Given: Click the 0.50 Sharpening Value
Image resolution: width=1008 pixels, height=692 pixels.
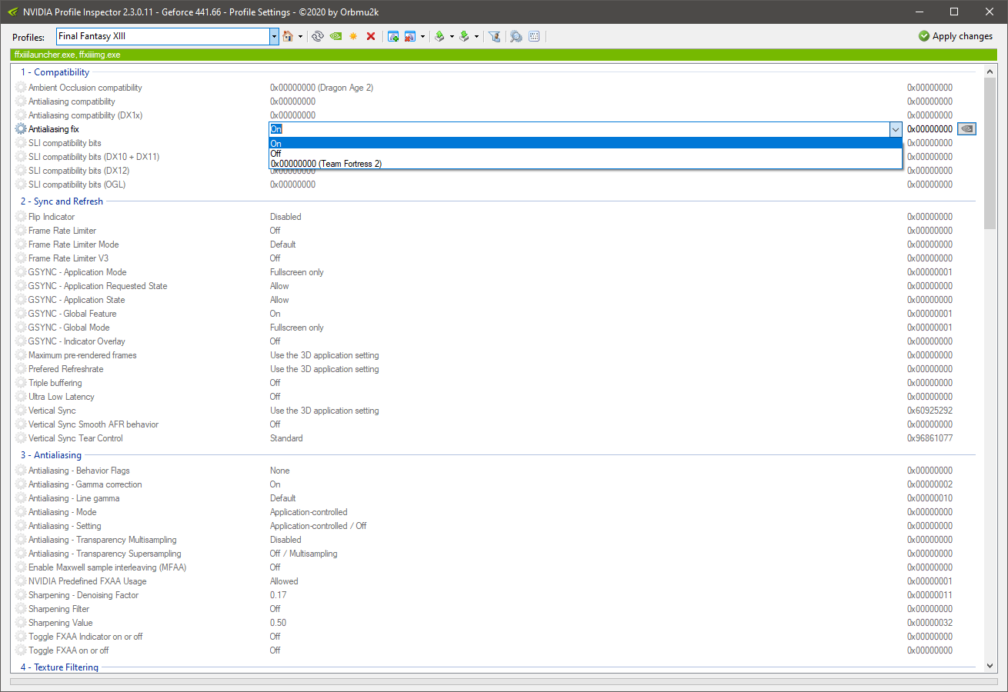Looking at the screenshot, I should click(278, 623).
